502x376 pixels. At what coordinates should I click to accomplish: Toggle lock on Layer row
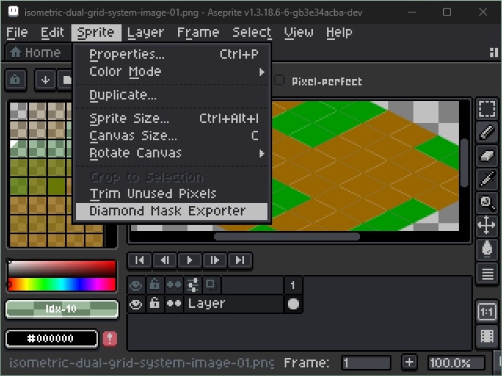click(x=155, y=304)
